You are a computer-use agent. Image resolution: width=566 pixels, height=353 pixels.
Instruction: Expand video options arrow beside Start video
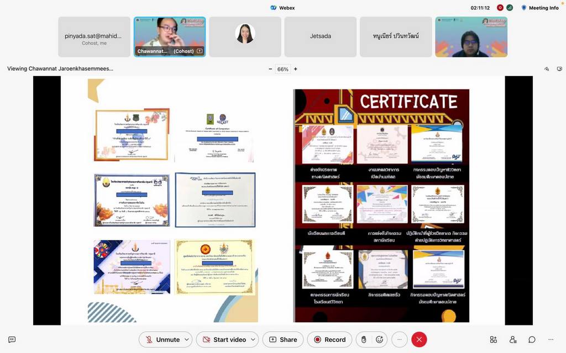253,340
